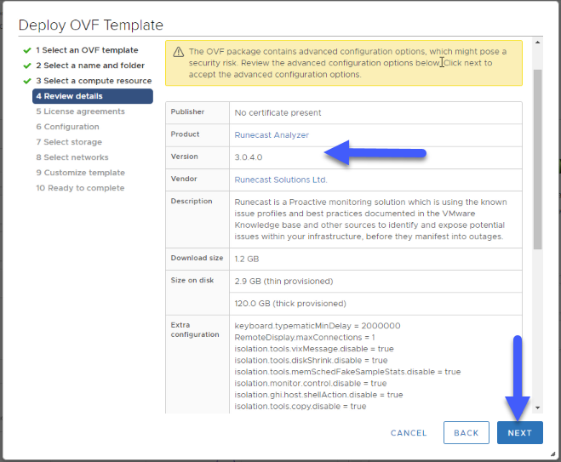Click the download size value 1.2 GB
Viewport: 561px width, 462px height.
[247, 259]
